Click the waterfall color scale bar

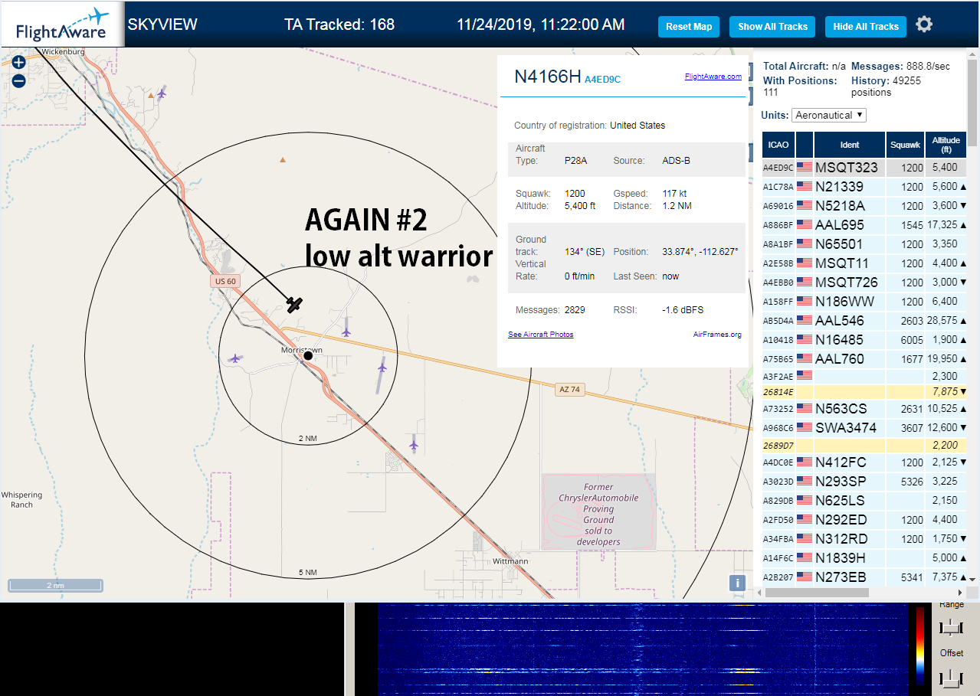(920, 645)
